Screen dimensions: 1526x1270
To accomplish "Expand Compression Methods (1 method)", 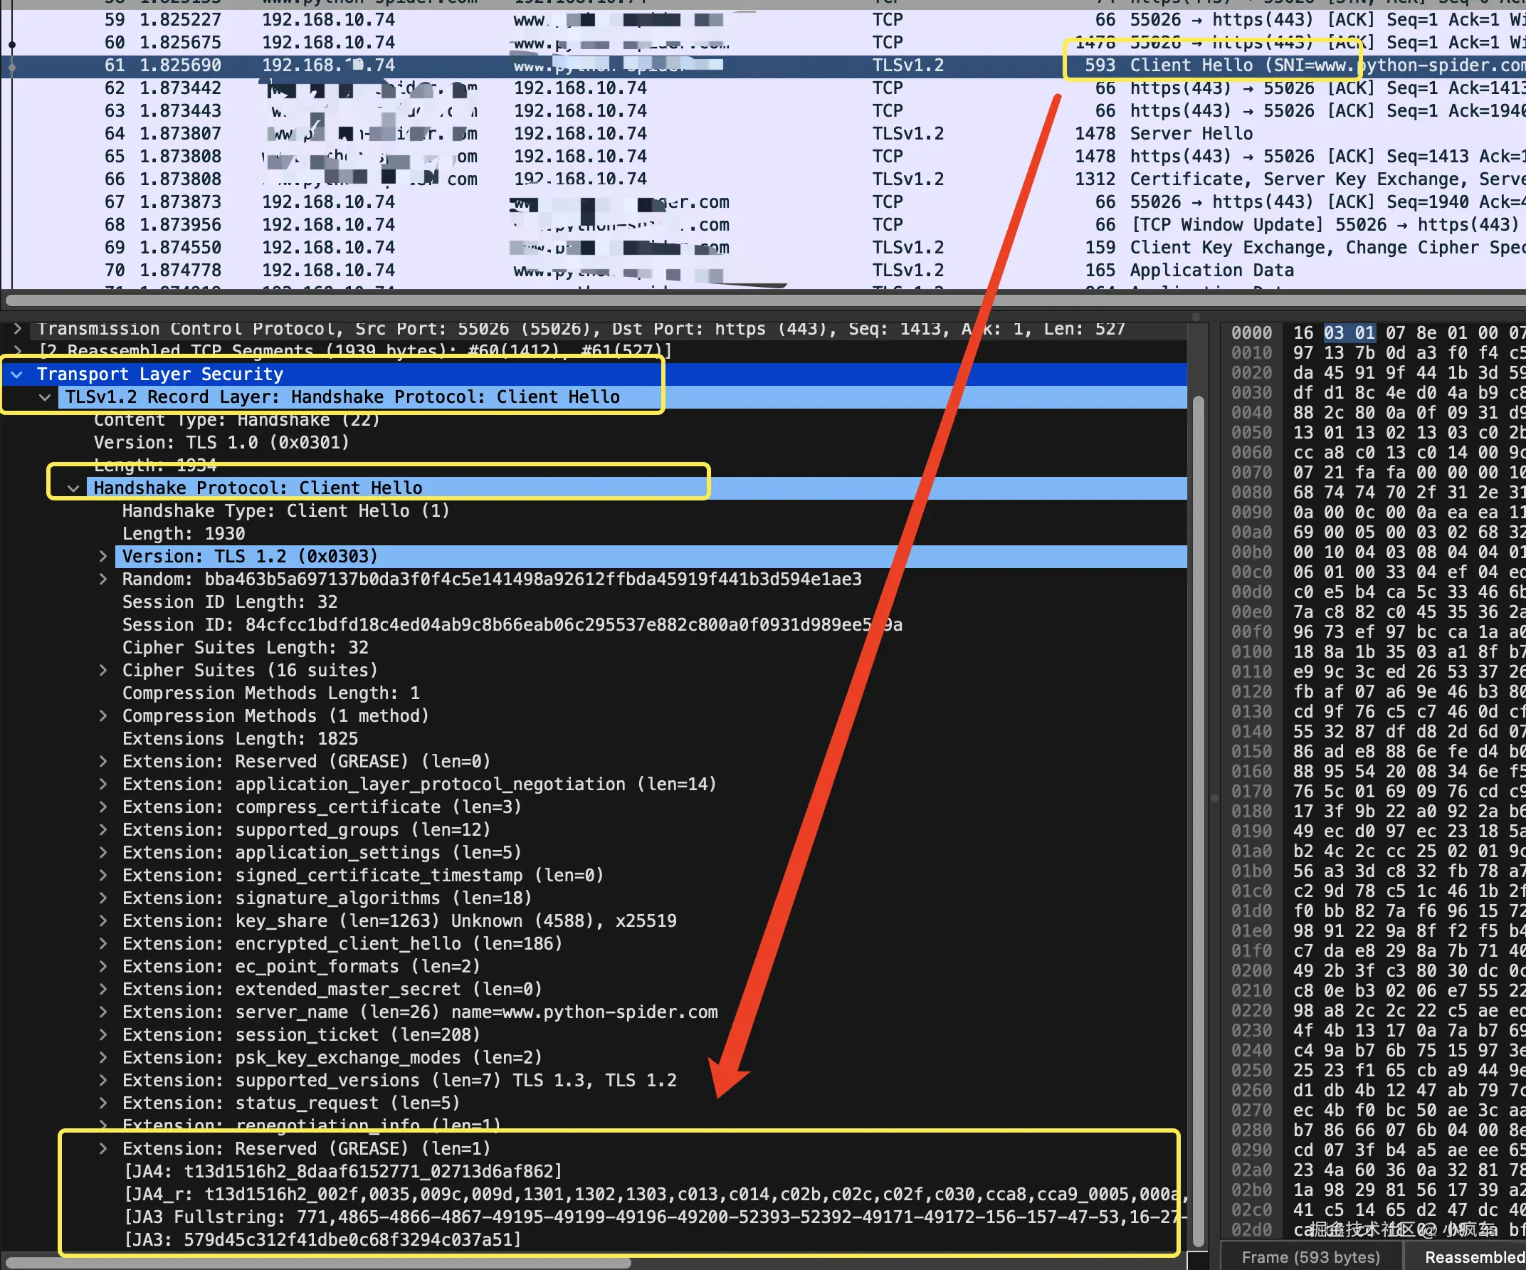I will coord(102,716).
